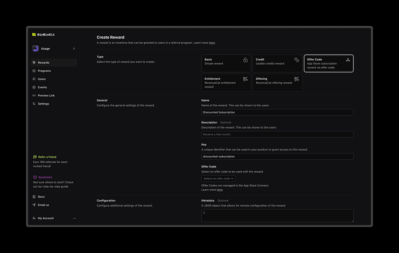Click the Create Reward heading
This screenshot has height=253, width=399.
[x=110, y=37]
